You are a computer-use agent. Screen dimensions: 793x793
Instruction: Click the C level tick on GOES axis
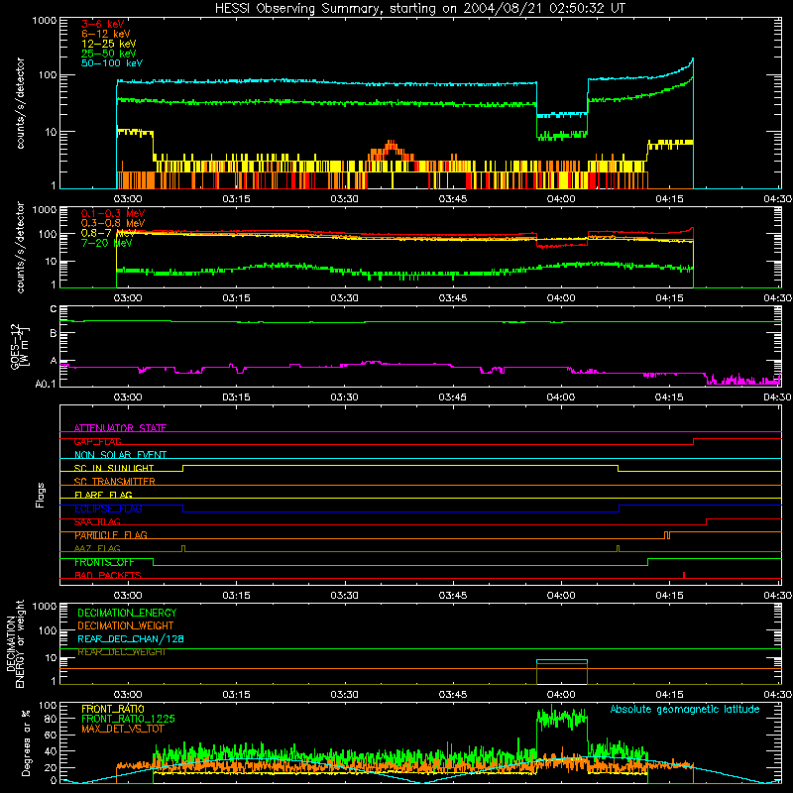coord(54,309)
